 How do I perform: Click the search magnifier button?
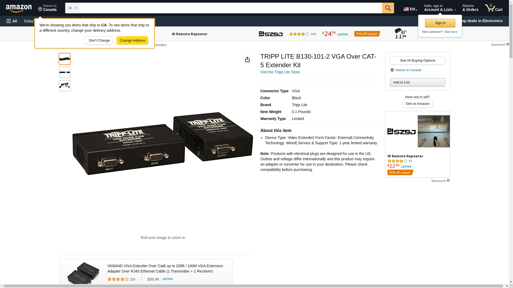[x=388, y=8]
